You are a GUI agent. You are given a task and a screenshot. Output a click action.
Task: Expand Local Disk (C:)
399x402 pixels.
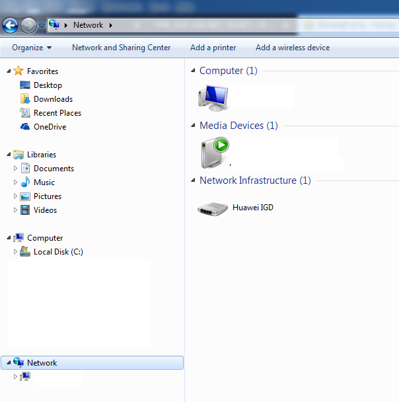click(x=15, y=252)
